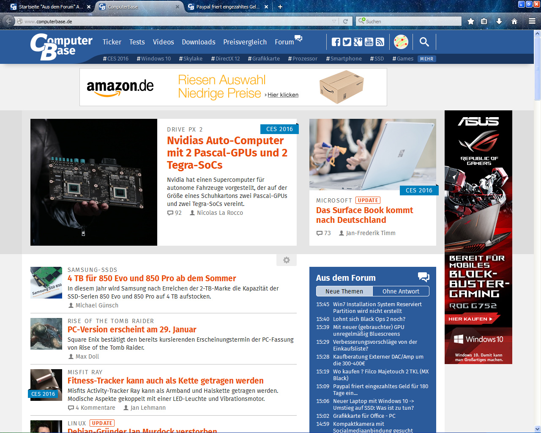
Task: Open Das Surface Book kommt headline
Action: click(x=365, y=215)
